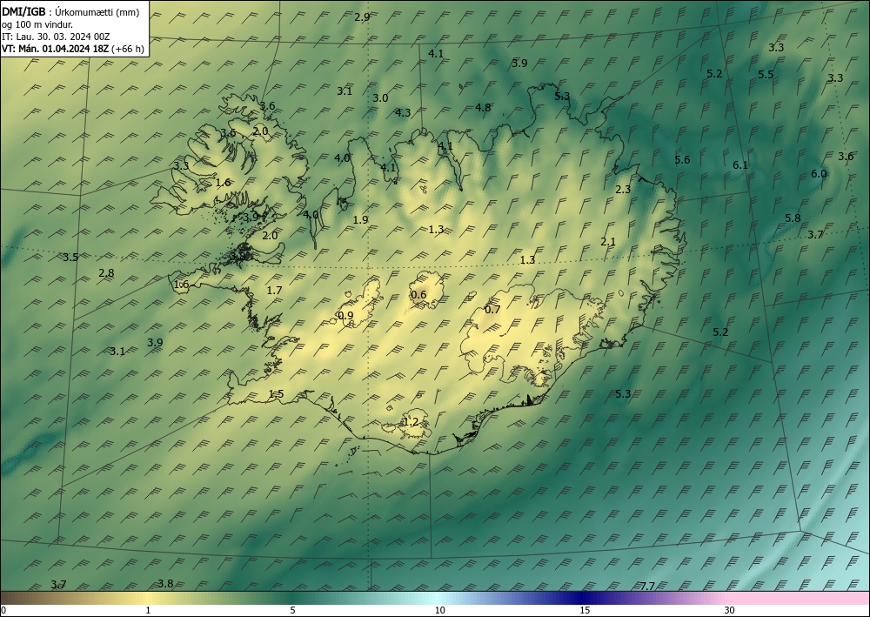The image size is (870, 617).
Task: Click the '0' label on the color scale
Action: click(x=3, y=611)
